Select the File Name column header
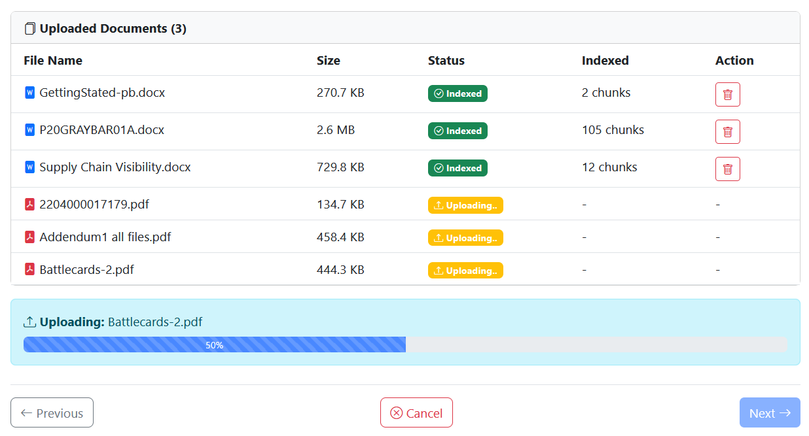 [53, 60]
